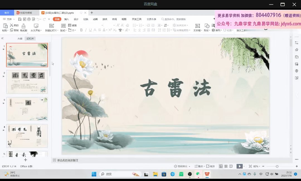Image resolution: width=301 pixels, height=181 pixels.
Task: Open the Insert (插入) ribbon tab
Action: [67, 19]
